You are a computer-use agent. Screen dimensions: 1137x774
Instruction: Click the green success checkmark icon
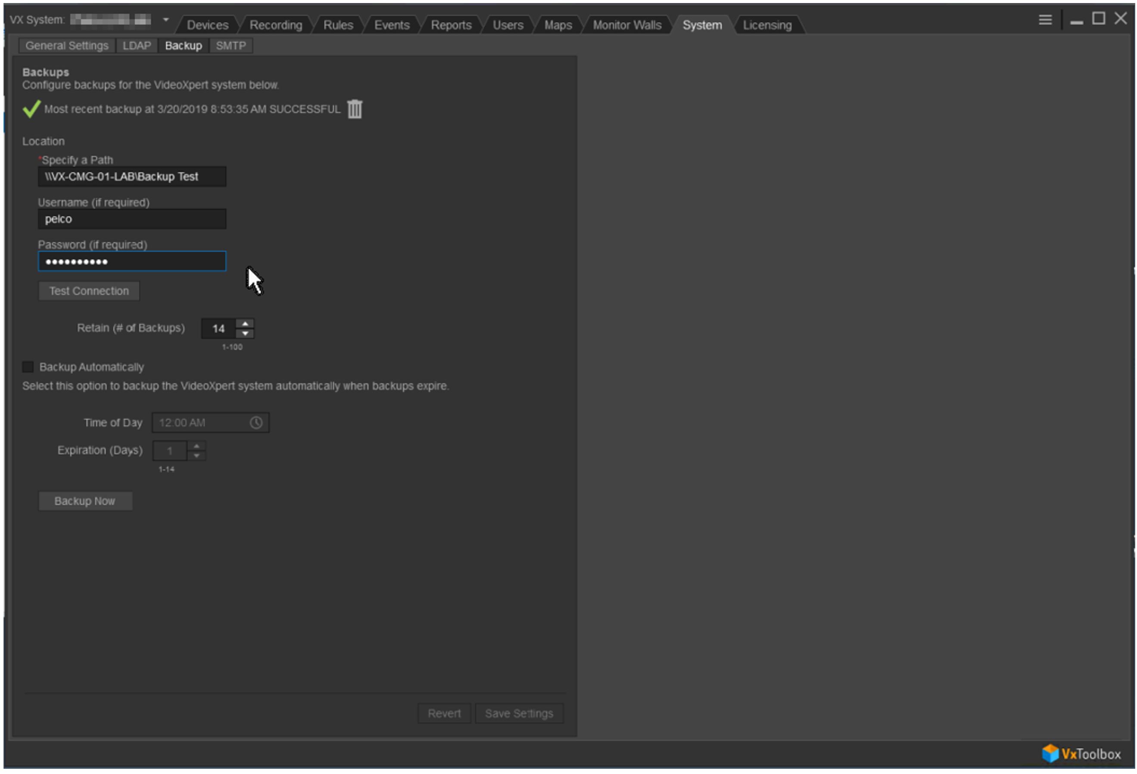click(31, 109)
